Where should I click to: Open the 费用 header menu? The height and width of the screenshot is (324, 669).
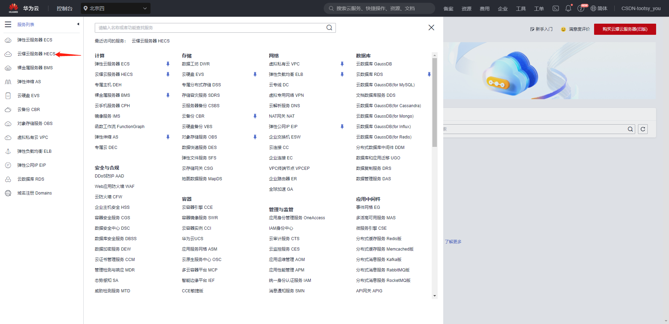(x=485, y=8)
